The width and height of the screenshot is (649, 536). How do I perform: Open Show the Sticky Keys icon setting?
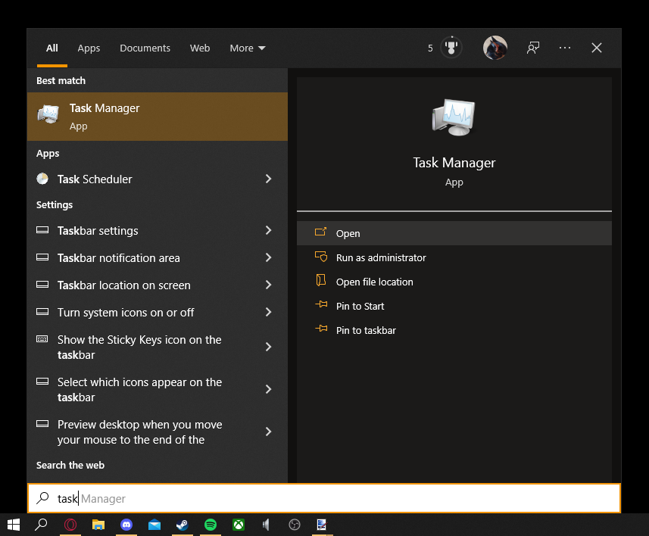[x=158, y=347]
